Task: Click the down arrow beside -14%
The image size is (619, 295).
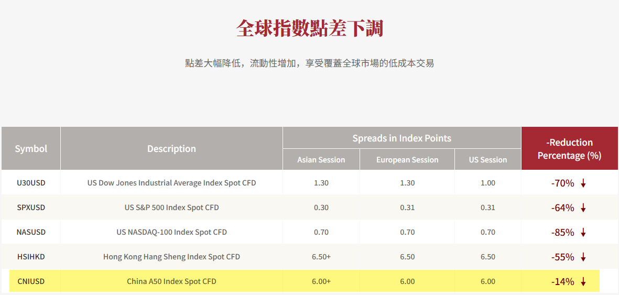Action: [583, 281]
